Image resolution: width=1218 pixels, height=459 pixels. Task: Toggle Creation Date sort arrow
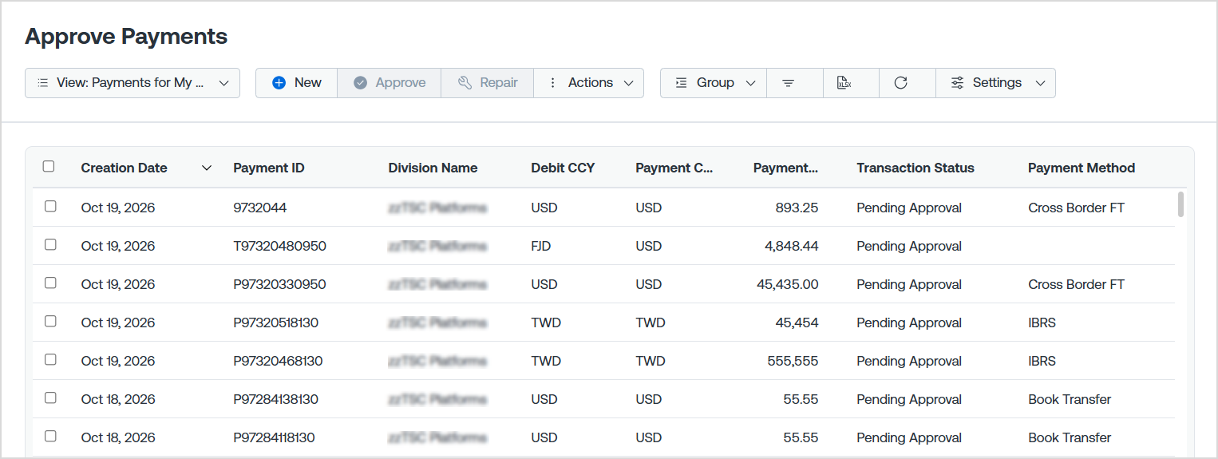[x=207, y=168]
